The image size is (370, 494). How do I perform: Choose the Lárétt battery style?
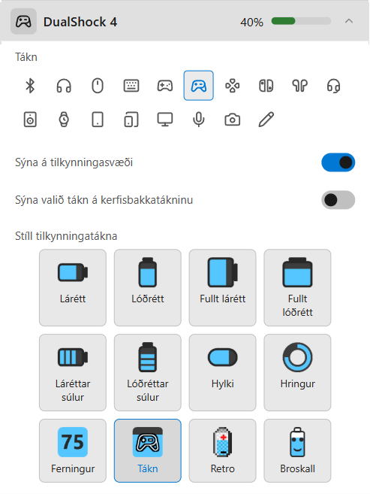coord(73,288)
